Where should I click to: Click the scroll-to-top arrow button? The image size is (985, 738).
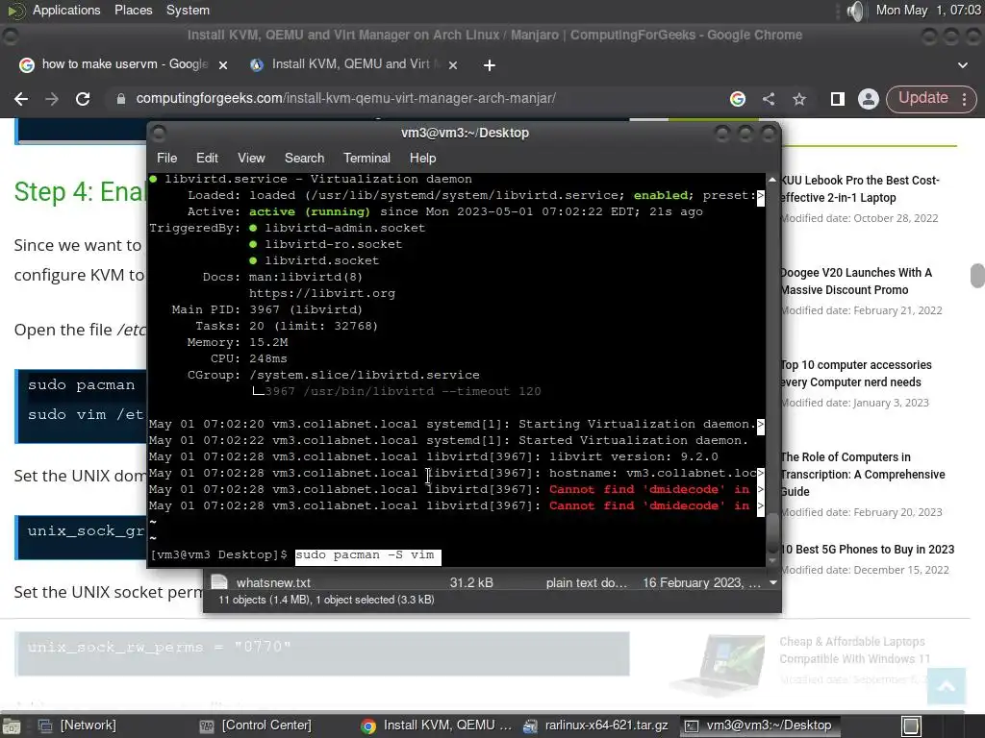coord(947,687)
